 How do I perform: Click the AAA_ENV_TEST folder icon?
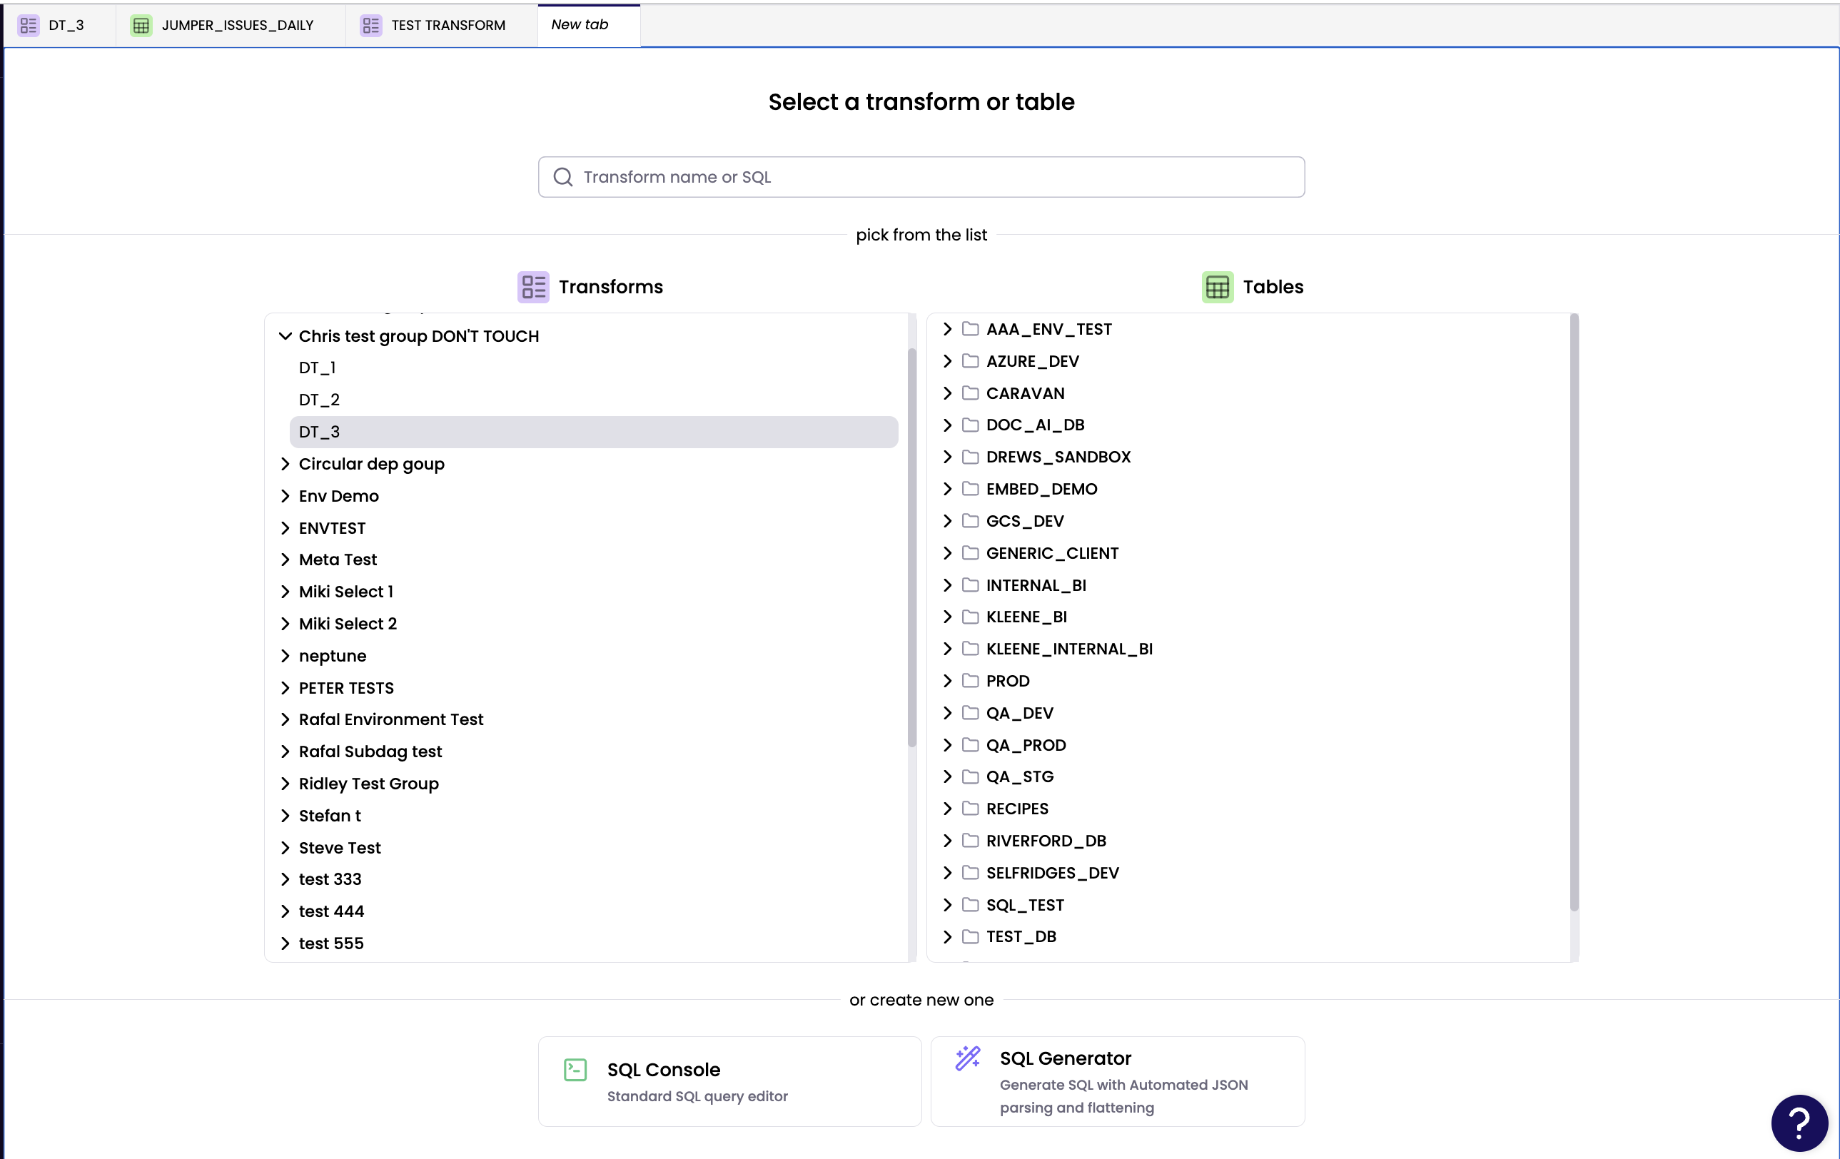(x=970, y=328)
